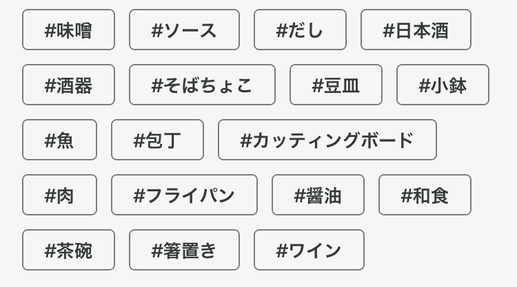The image size is (517, 287).
Task: Tap the #日本酒 tag
Action: click(416, 30)
